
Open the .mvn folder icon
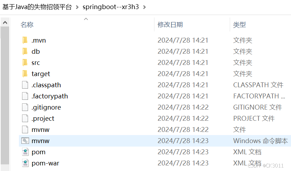[25, 40]
